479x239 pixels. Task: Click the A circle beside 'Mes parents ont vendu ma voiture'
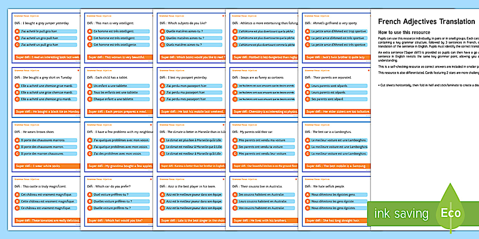(235, 140)
